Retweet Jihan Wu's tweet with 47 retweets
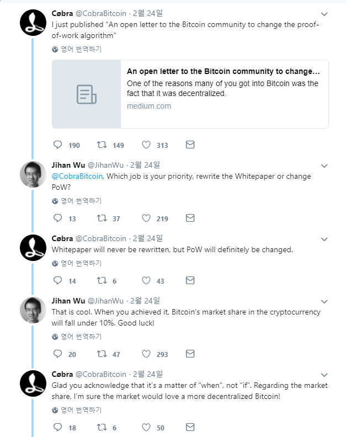Screen dimensions: 346x437 (102, 354)
